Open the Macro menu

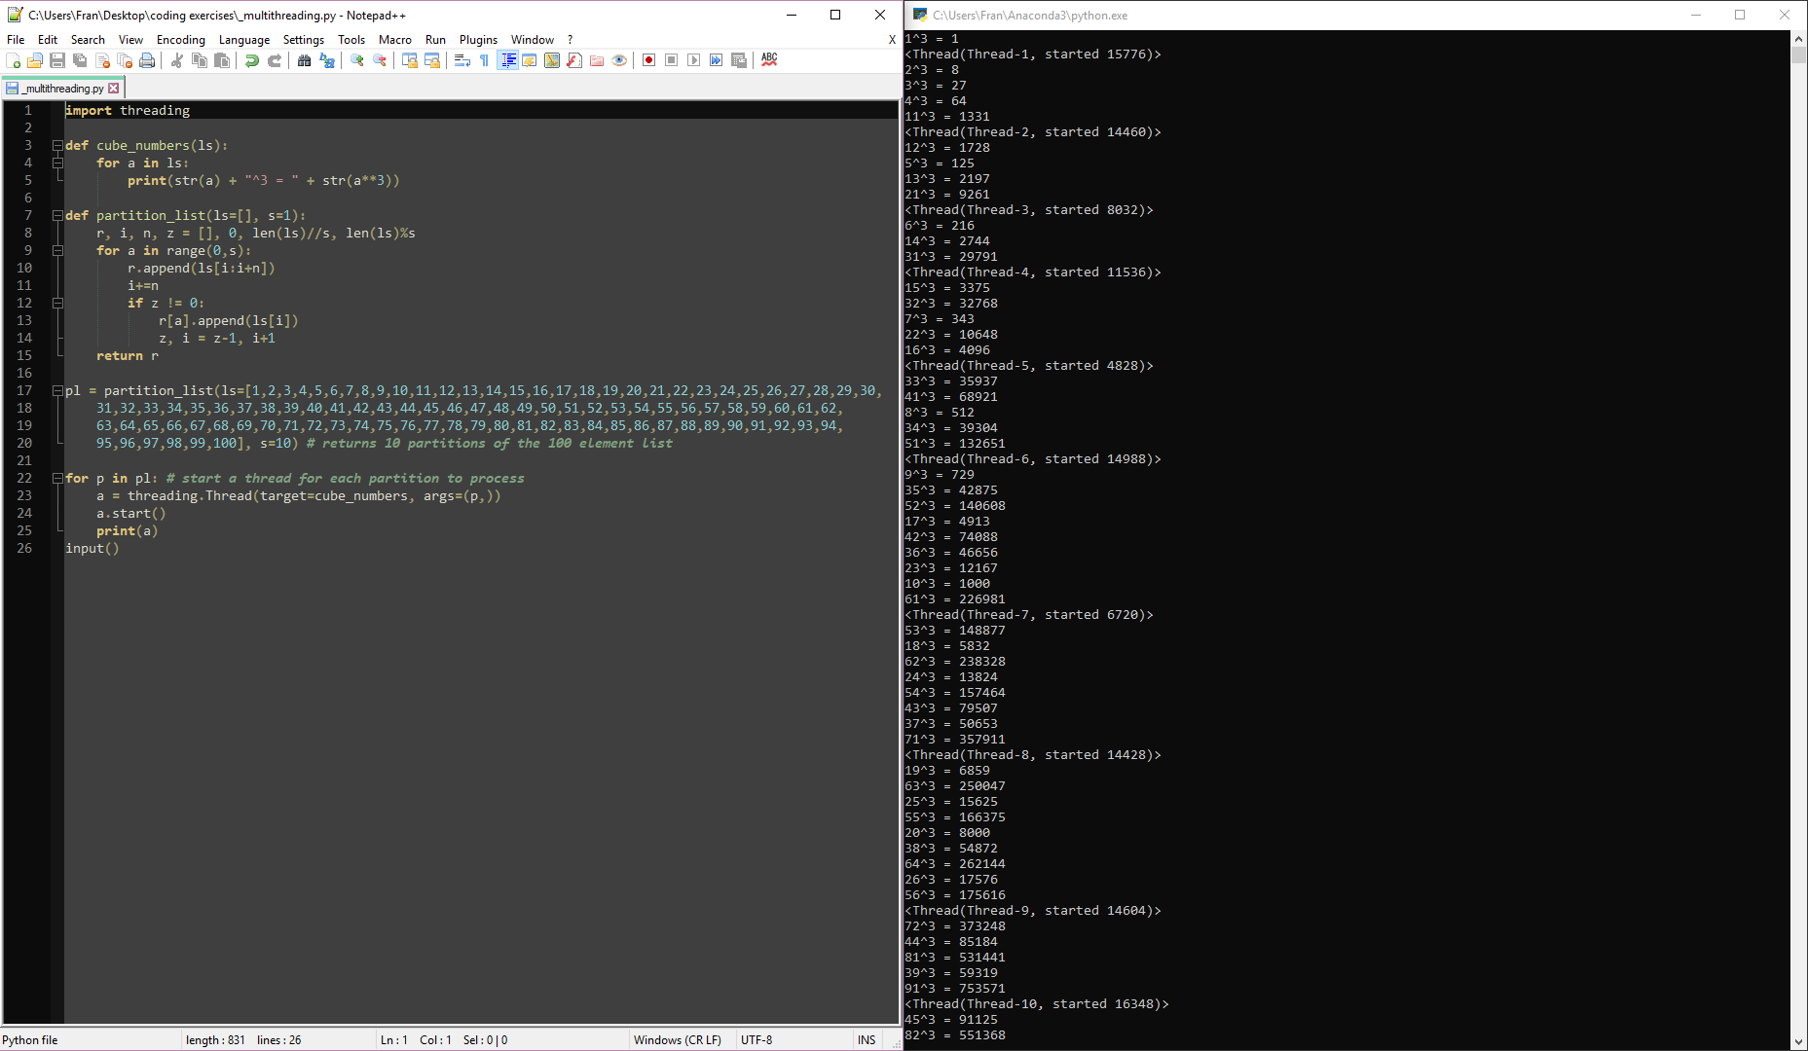[x=395, y=40]
